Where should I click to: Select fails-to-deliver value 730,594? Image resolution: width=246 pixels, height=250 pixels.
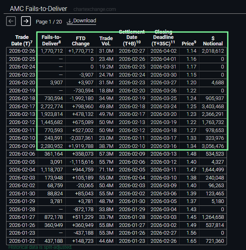tap(53, 98)
